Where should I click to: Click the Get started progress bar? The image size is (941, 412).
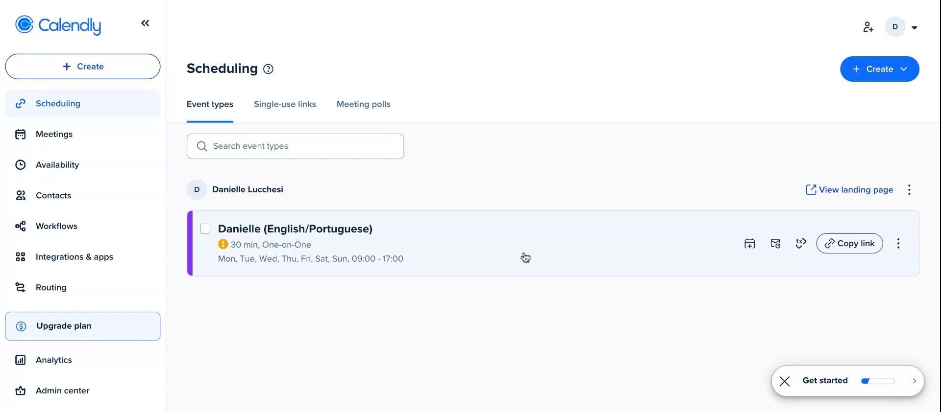(878, 381)
